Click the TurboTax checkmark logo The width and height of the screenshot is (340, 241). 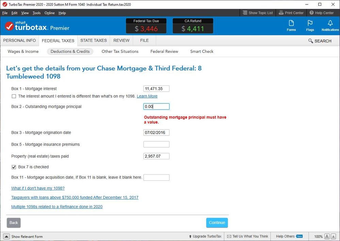point(9,26)
